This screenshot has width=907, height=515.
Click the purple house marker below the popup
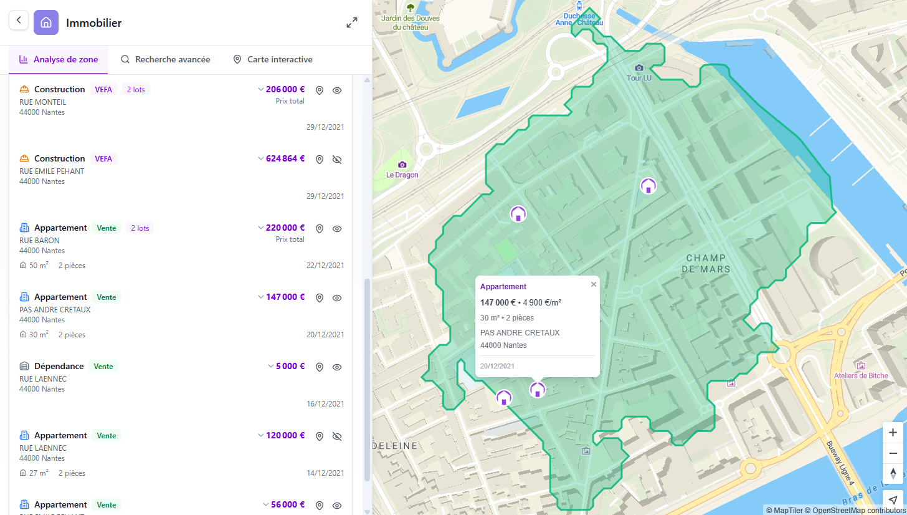pos(537,390)
